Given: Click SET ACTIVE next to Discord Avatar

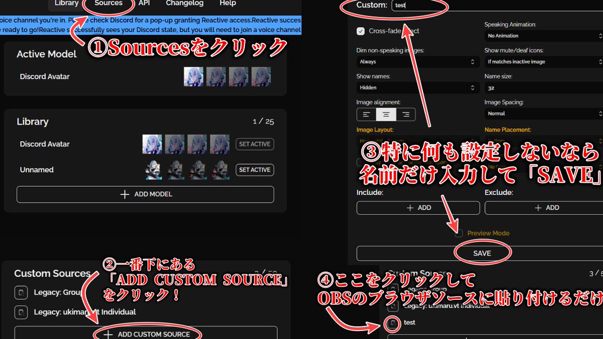Looking at the screenshot, I should [x=255, y=144].
